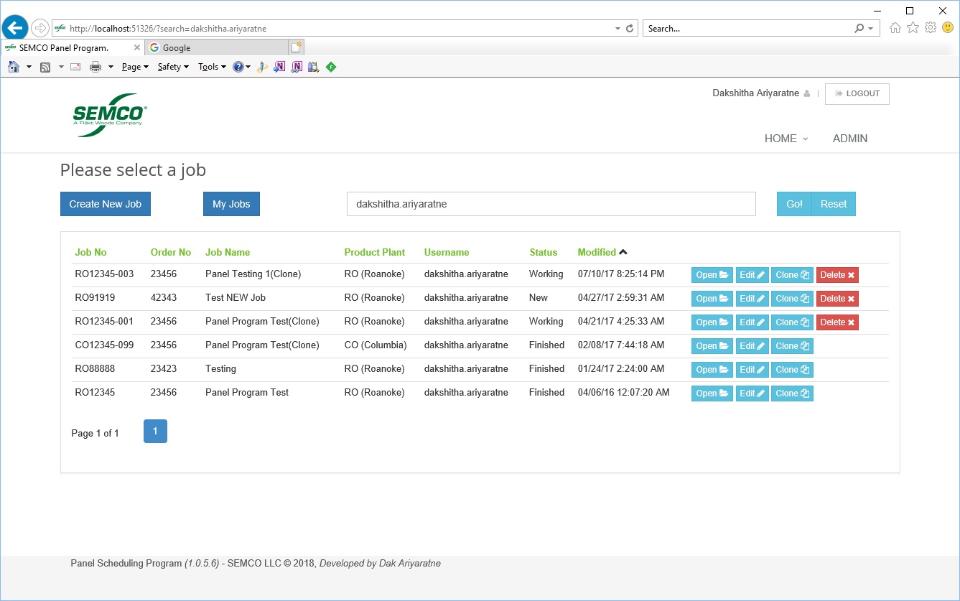Screen dimensions: 960x601
Task: Expand the HOME navigation dropdown
Action: pyautogui.click(x=786, y=139)
